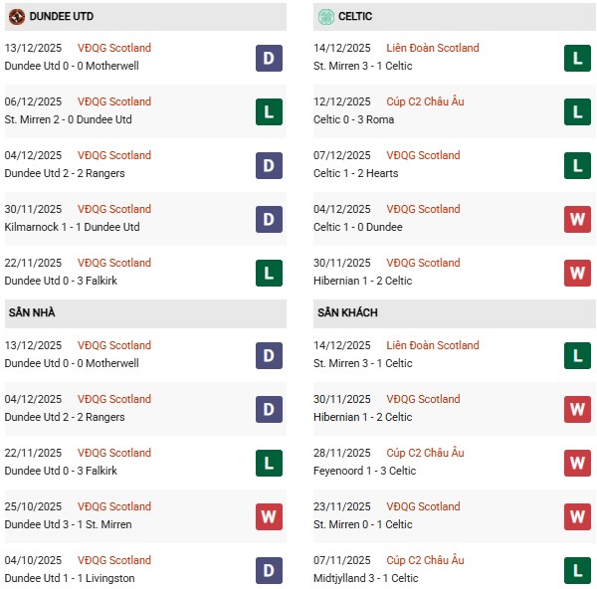Open the VĐQG Scotland link dated 06/12/2025

coord(114,101)
